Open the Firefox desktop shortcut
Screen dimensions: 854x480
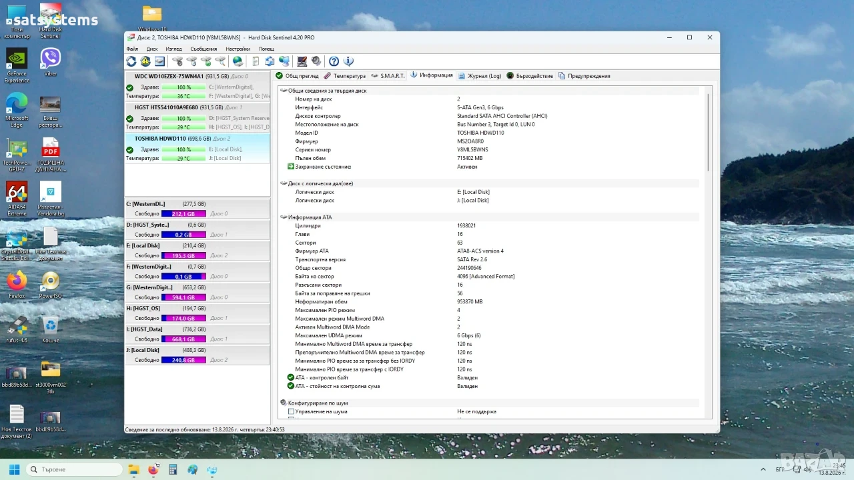(x=17, y=284)
